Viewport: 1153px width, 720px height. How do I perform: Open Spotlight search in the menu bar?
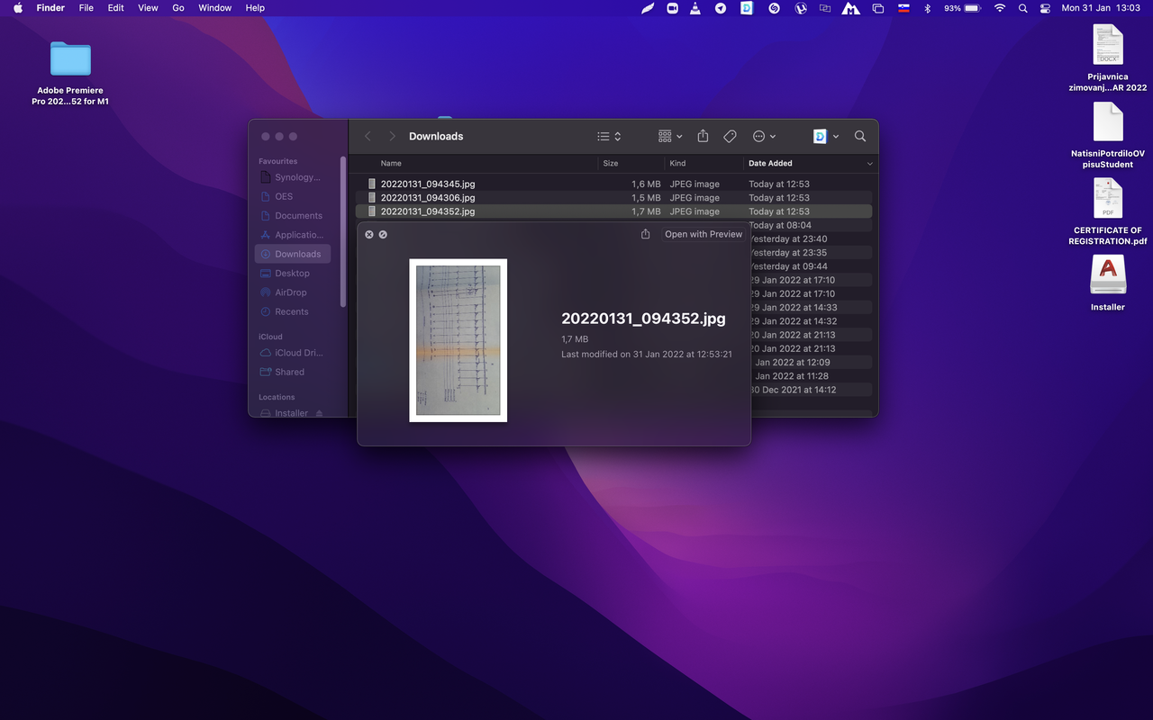1022,8
